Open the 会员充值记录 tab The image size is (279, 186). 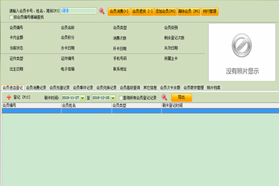[60, 88]
